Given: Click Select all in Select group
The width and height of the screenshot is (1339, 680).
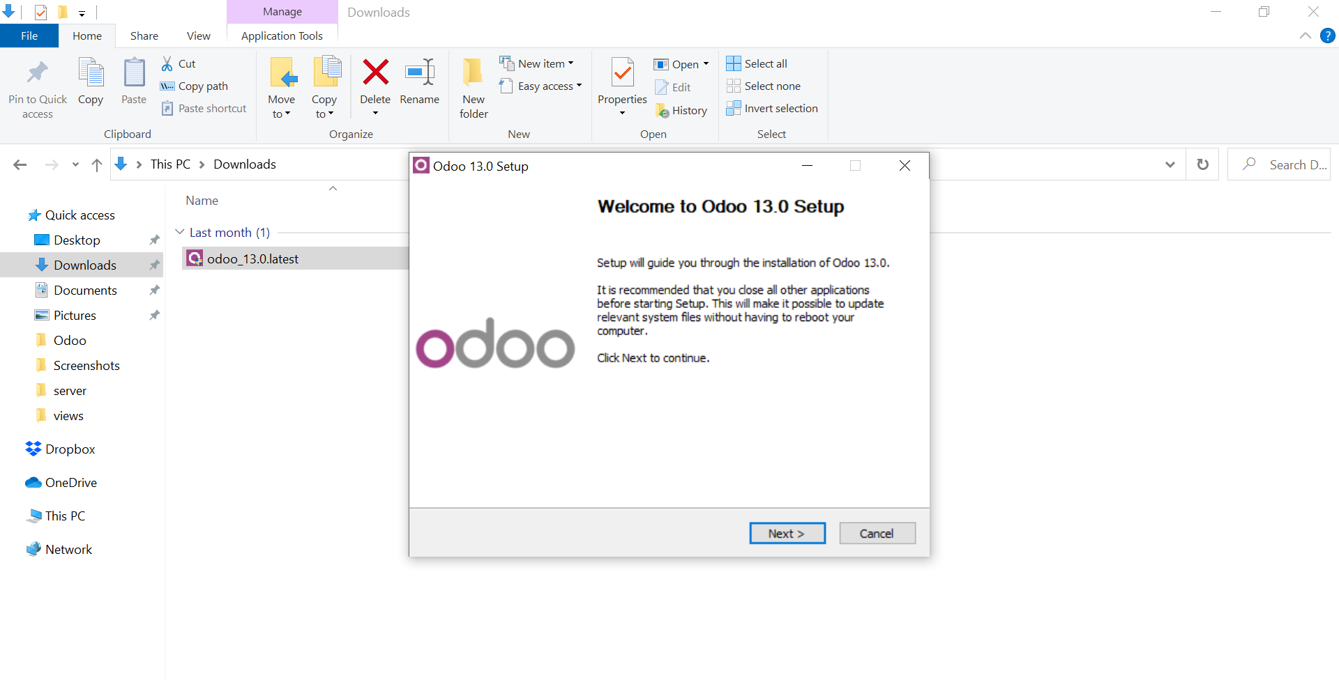Looking at the screenshot, I should (x=757, y=63).
